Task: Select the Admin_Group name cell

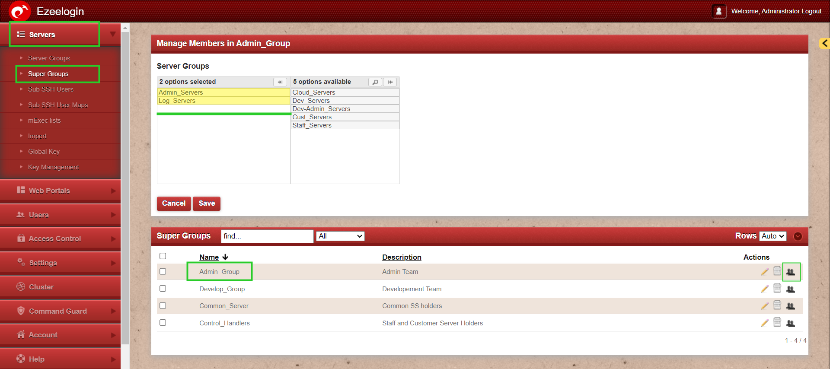Action: pyautogui.click(x=219, y=272)
